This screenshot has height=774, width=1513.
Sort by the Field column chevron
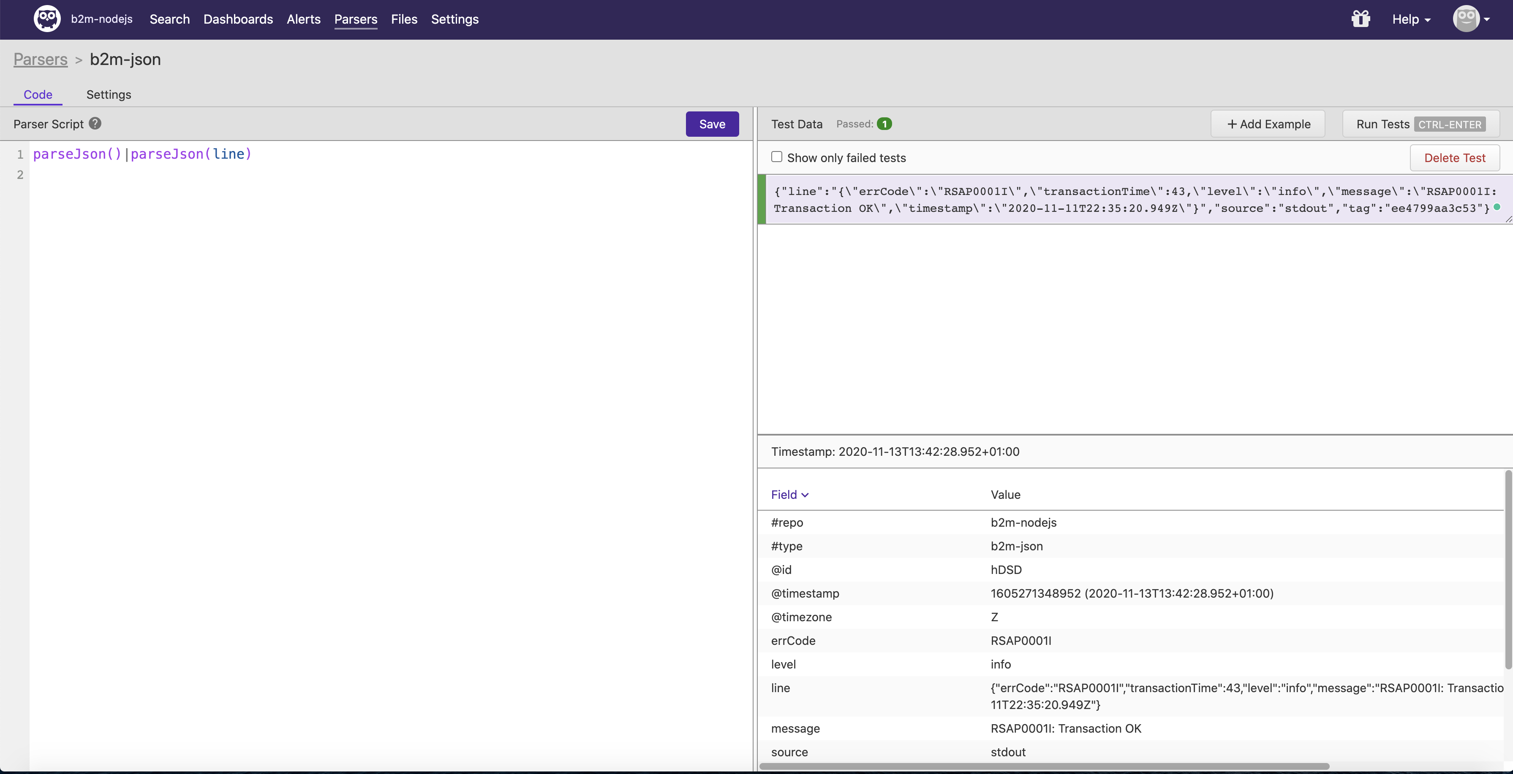click(805, 495)
